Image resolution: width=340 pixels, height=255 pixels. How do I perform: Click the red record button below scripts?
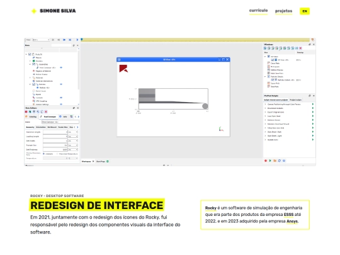pyautogui.click(x=266, y=161)
